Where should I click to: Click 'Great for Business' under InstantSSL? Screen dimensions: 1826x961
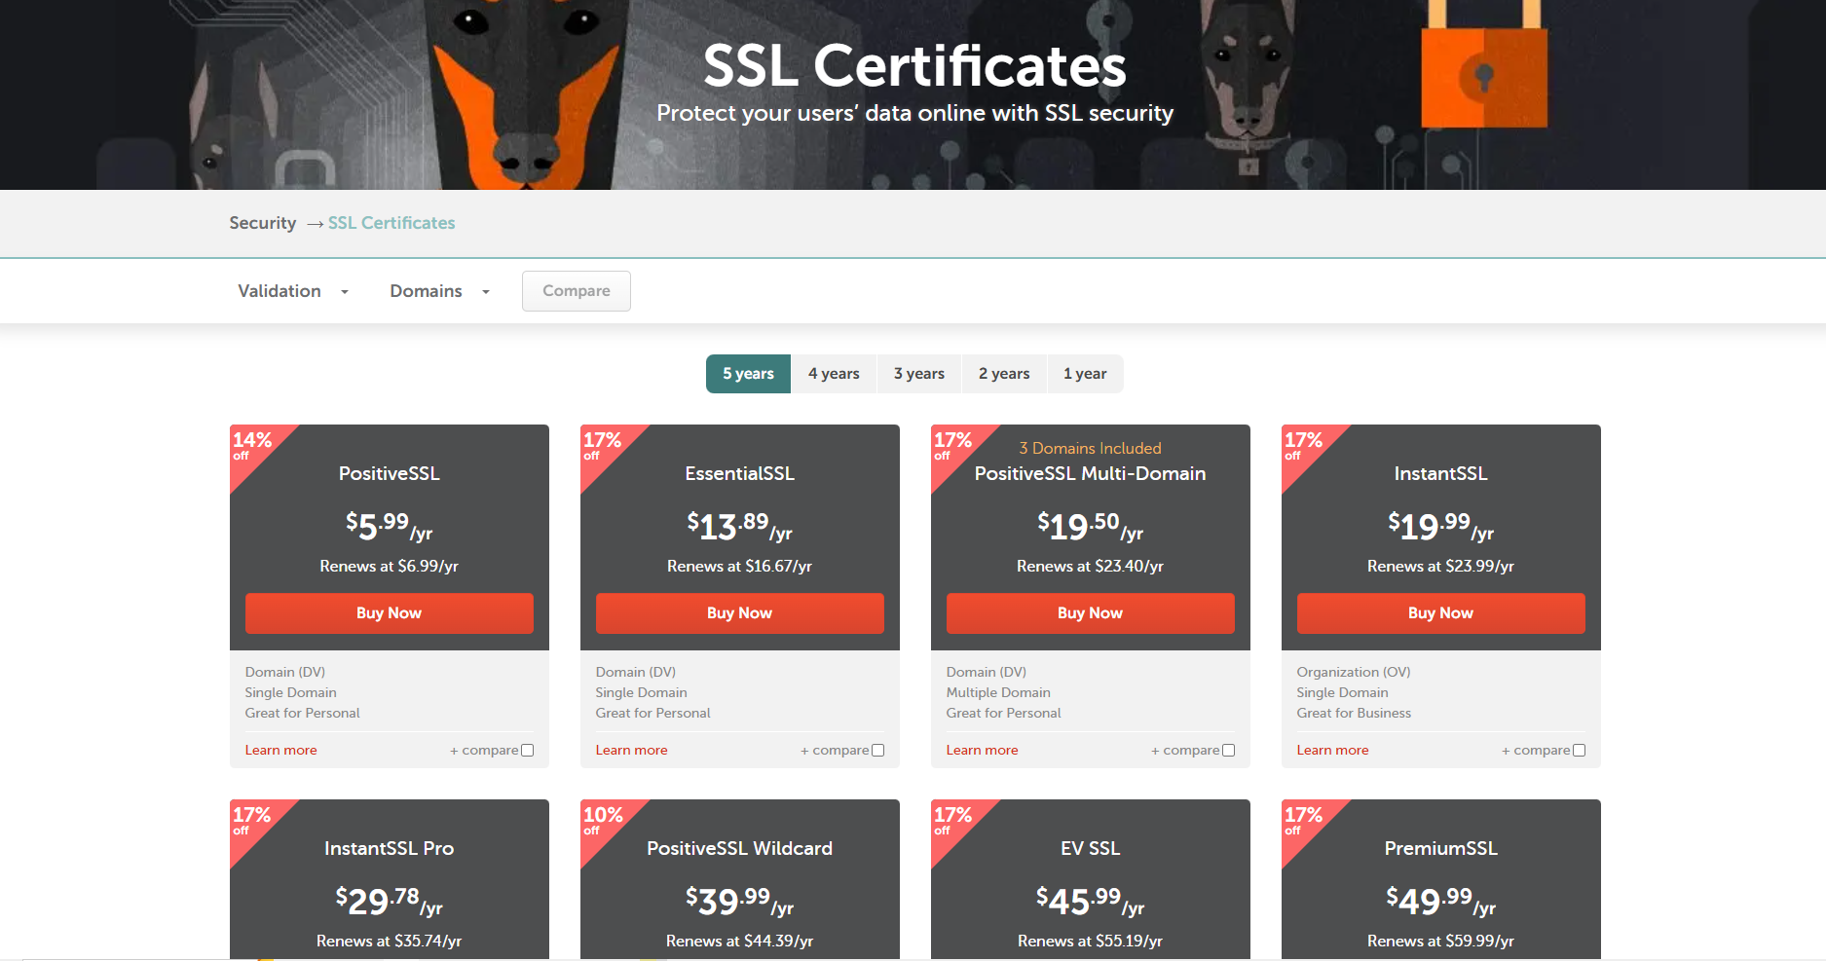tap(1354, 713)
